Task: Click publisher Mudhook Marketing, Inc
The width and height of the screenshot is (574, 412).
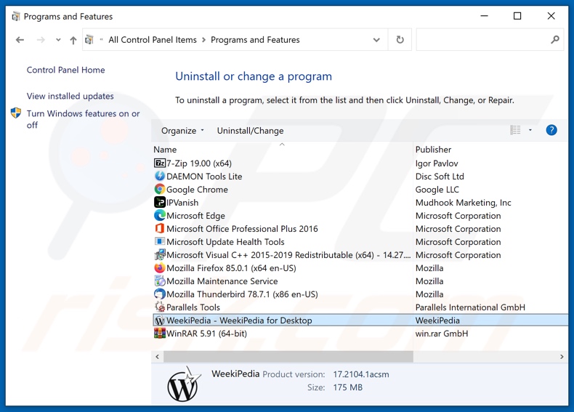Action: point(464,203)
